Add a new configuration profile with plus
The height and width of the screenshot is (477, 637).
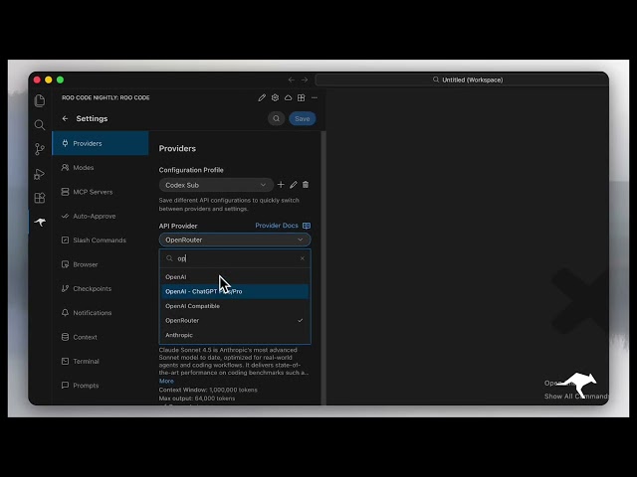click(281, 185)
